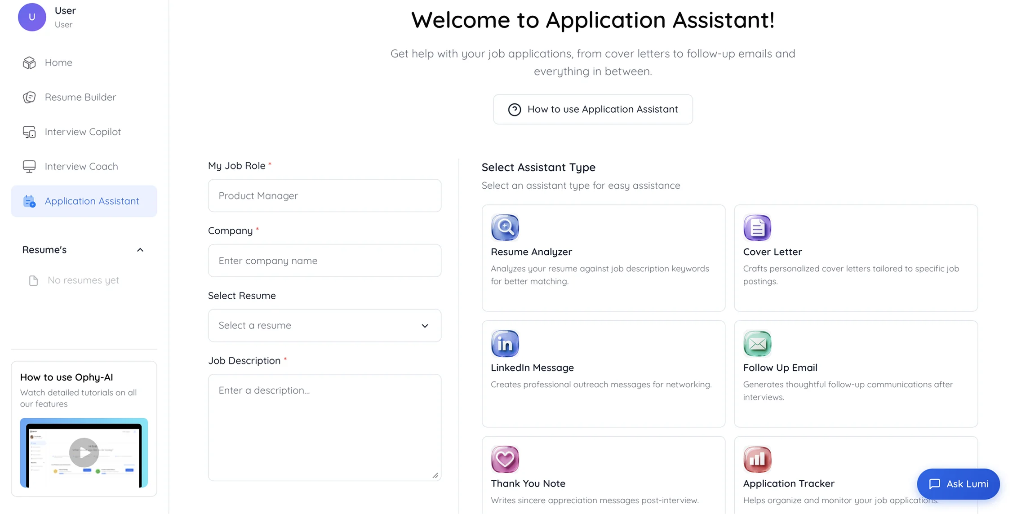Navigate to Home in the sidebar menu
The image size is (1017, 514).
[x=58, y=62]
